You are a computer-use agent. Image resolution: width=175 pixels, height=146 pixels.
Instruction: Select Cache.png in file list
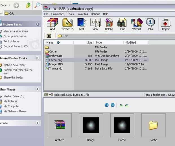click(x=97, y=60)
